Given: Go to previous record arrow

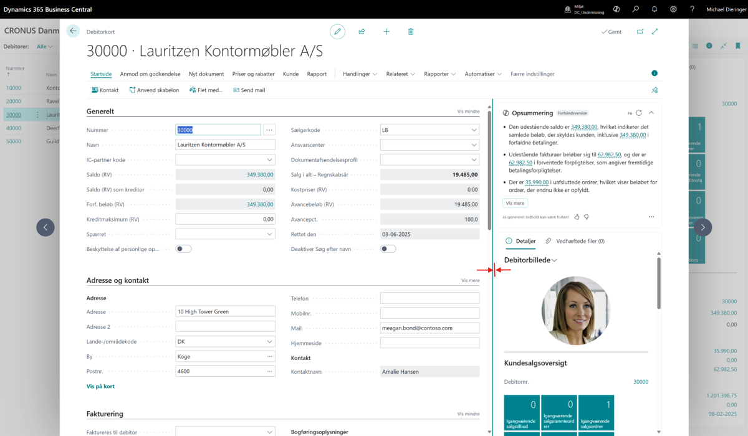Looking at the screenshot, I should point(46,227).
